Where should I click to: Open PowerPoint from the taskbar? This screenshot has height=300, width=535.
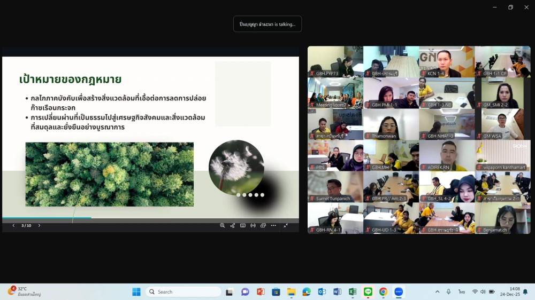point(261,292)
